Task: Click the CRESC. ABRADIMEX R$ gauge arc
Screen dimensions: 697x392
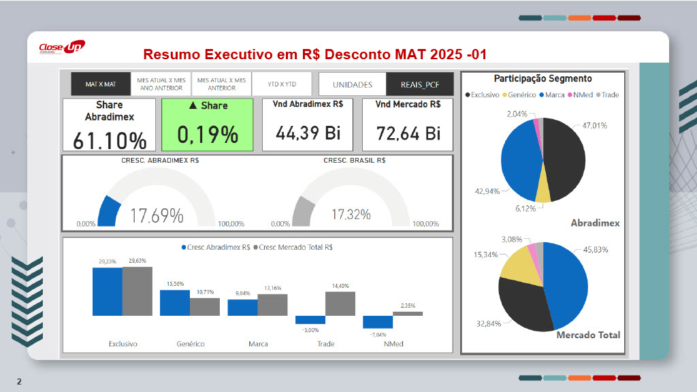Action: coord(109,211)
